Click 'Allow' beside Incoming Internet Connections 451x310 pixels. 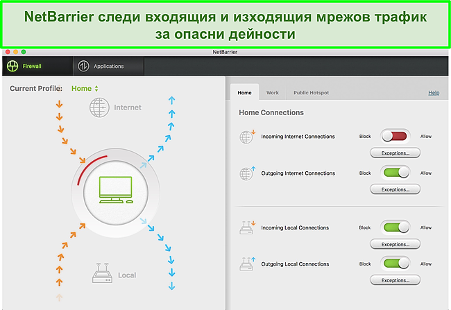426,137
